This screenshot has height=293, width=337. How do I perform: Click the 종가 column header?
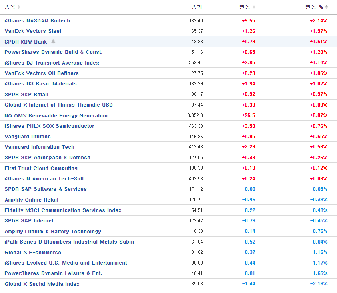point(197,7)
